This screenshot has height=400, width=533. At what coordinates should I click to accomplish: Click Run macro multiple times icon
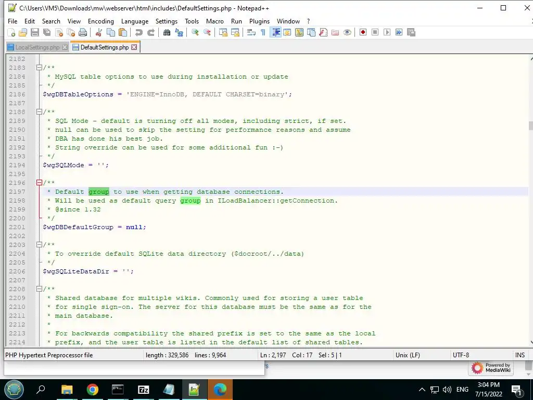[x=399, y=32]
